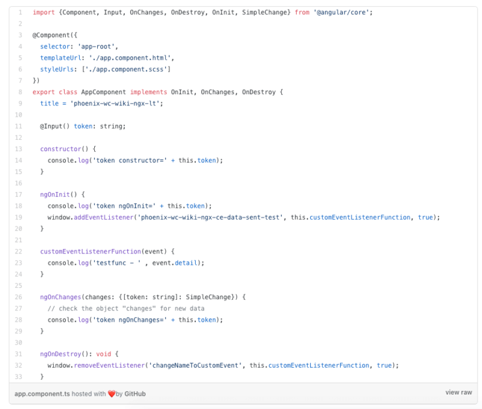Click the 'ngOnInit()' method name
Screen dimensions: 482x409
(59, 194)
